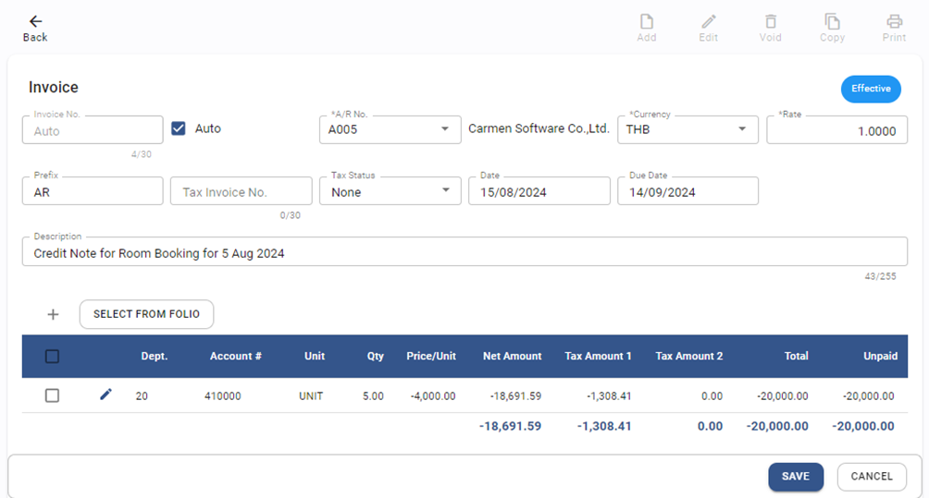
Task: Tick the select-all checkbox in table header
Action: 53,356
